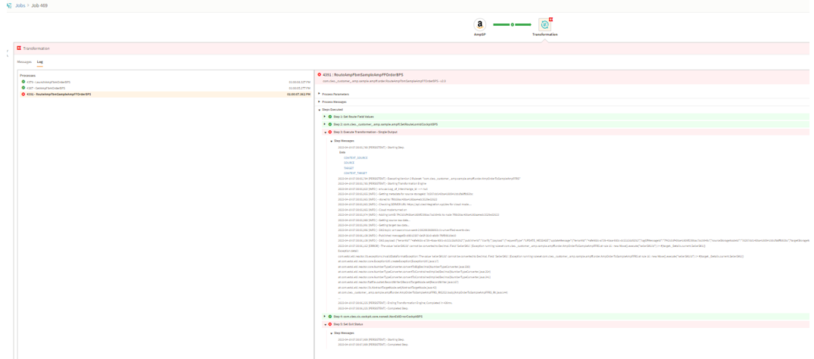
Task: Click the red error badge on the Transformation node
Action: pyautogui.click(x=550, y=19)
